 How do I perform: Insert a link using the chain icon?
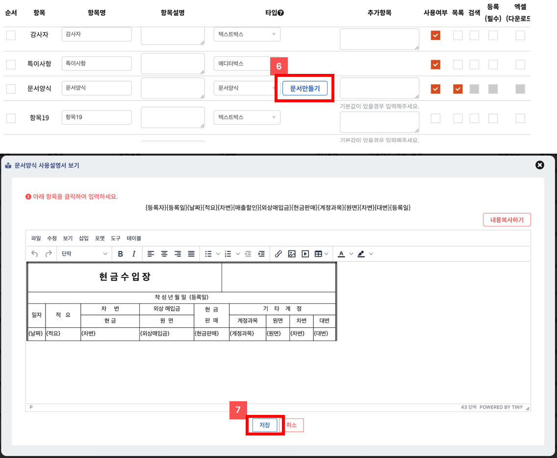point(278,254)
